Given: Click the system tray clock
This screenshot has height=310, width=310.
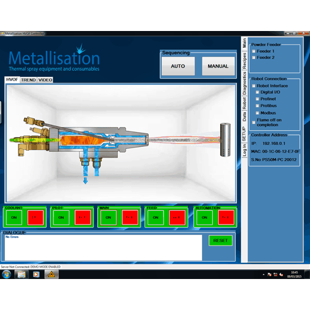Looking at the screenshot, I should 294,275.
